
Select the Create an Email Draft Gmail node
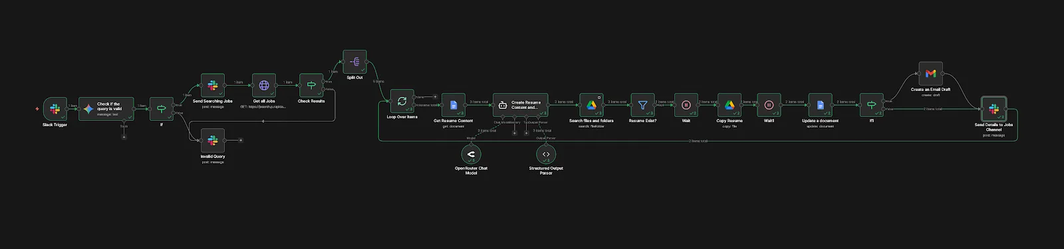point(930,74)
